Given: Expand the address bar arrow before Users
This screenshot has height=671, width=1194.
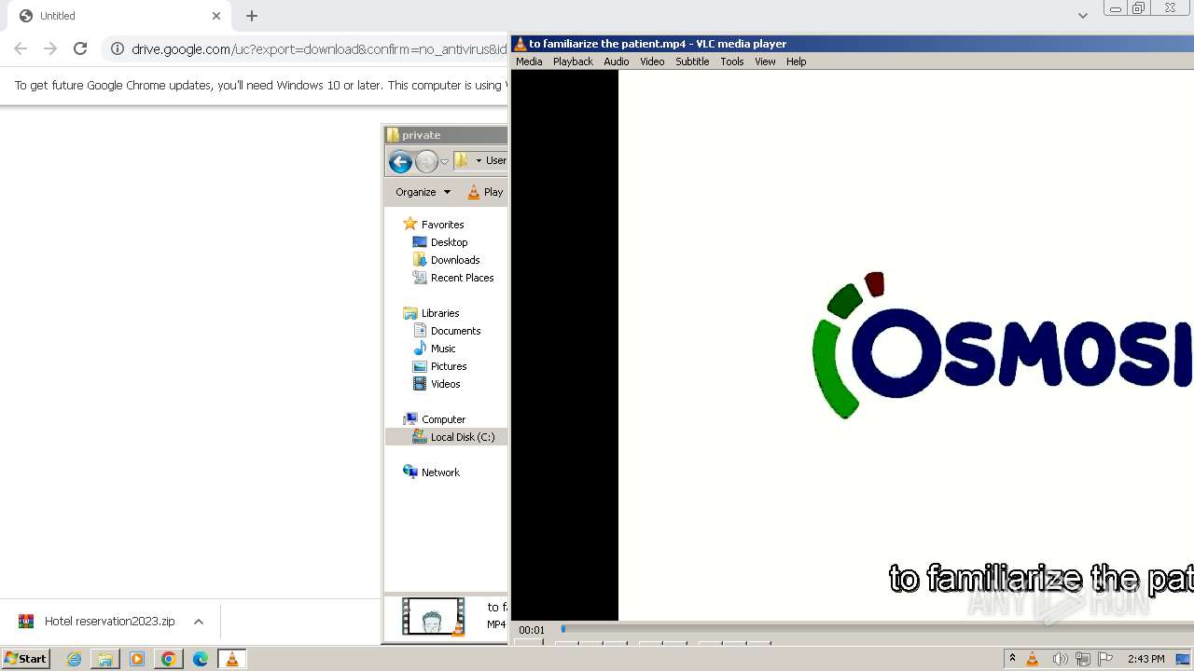Looking at the screenshot, I should (479, 161).
